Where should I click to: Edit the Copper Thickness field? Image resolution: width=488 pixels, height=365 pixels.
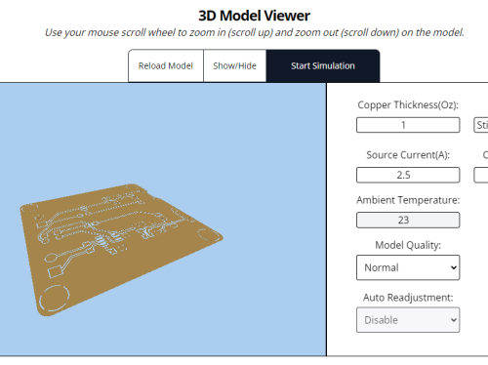(x=408, y=125)
